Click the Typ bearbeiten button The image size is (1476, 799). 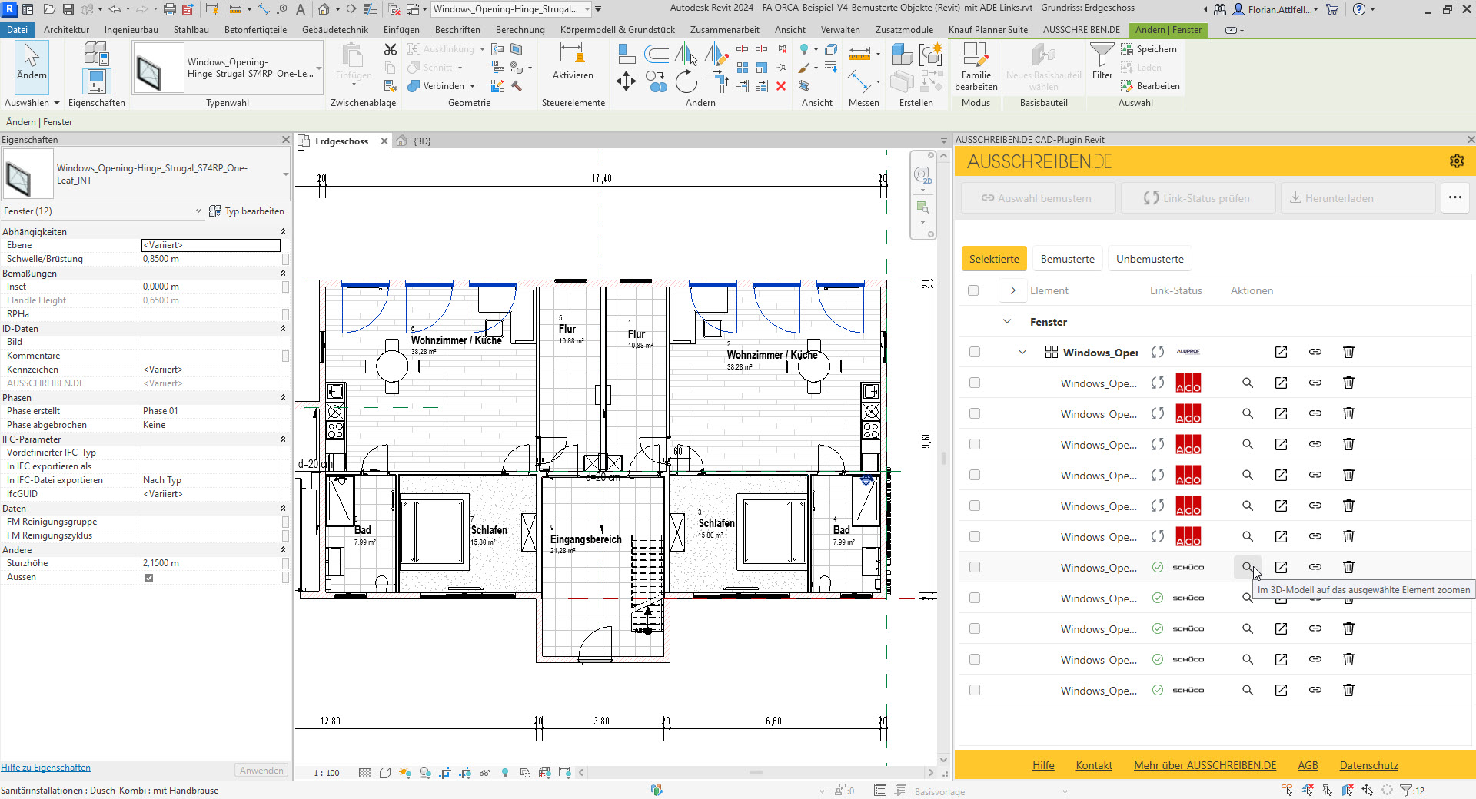pyautogui.click(x=247, y=211)
